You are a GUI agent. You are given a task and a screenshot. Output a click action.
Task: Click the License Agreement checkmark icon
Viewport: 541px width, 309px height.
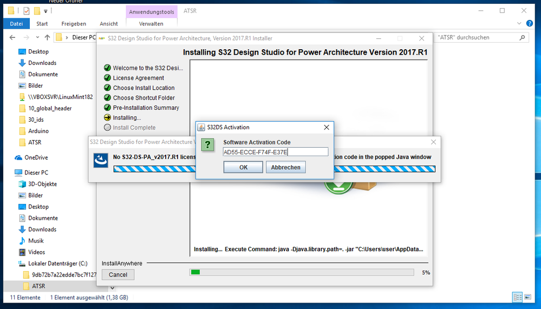107,77
